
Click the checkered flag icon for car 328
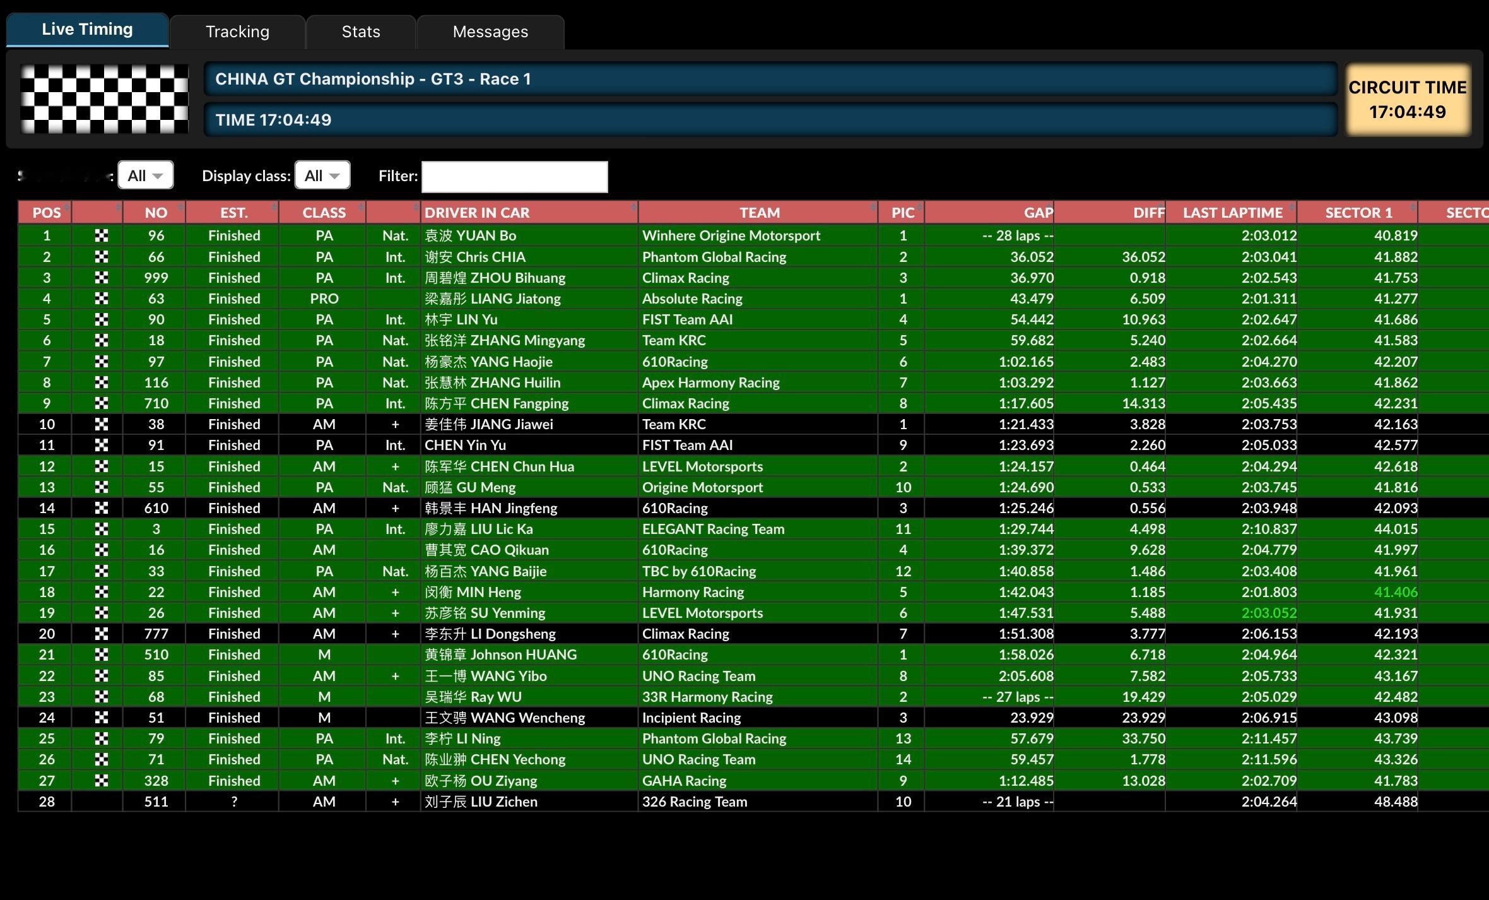click(x=101, y=781)
